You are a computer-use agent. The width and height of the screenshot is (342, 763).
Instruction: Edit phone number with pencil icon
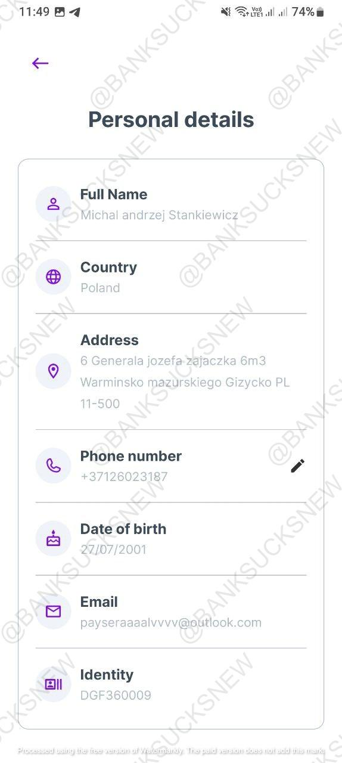coord(297,466)
